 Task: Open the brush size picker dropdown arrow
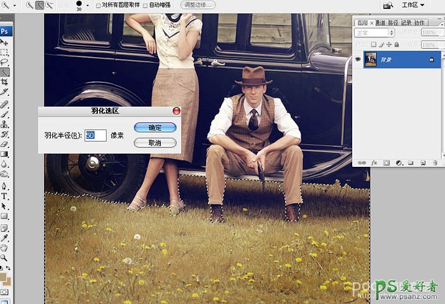tap(87, 5)
